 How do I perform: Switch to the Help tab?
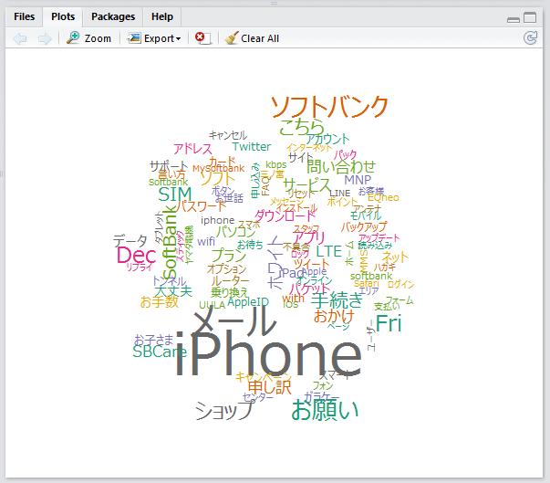162,16
